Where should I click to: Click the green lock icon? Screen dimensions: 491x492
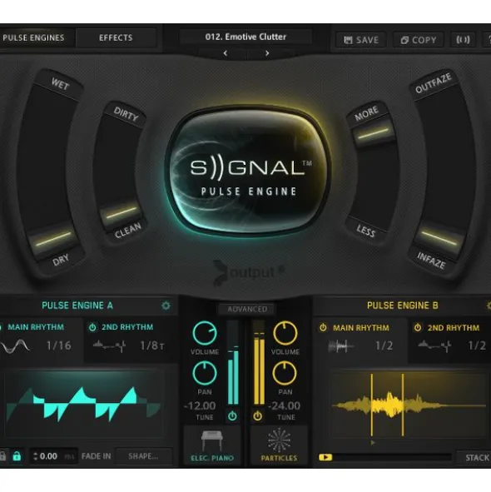(17, 456)
